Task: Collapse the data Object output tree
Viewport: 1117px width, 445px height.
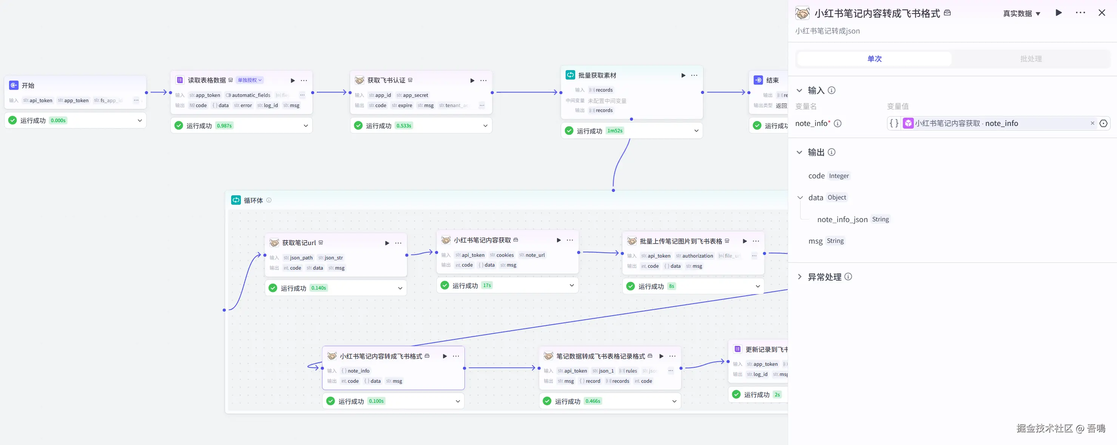Action: click(800, 198)
